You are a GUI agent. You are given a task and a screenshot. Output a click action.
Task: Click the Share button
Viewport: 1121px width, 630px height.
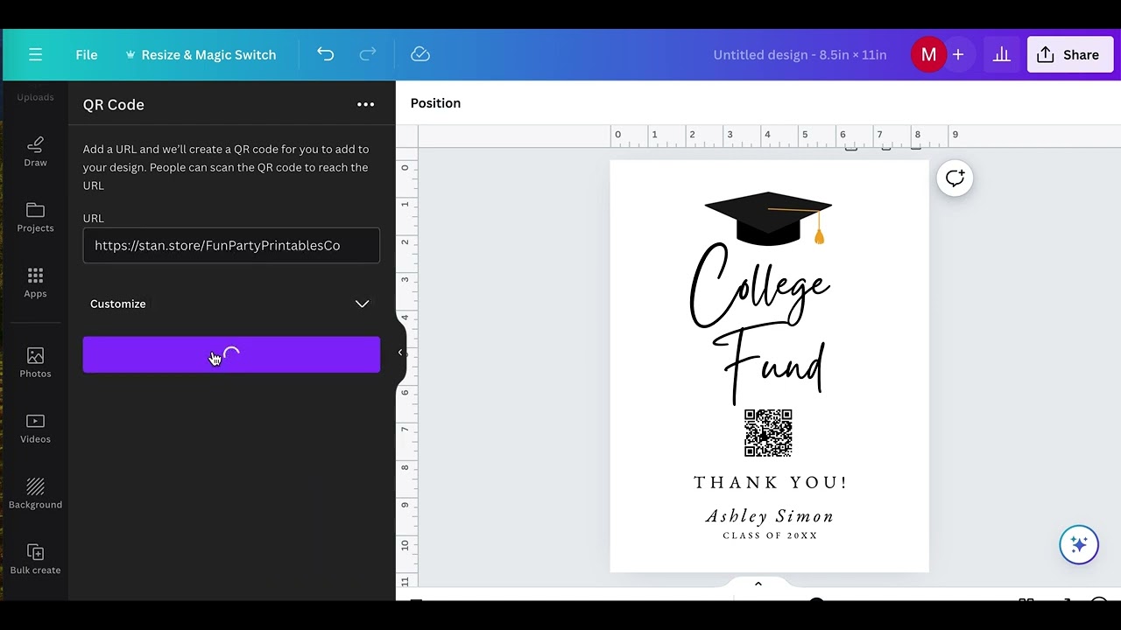pos(1069,54)
